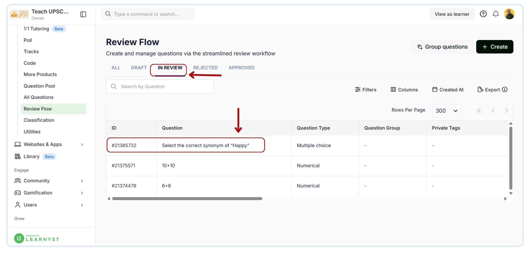
Task: Expand Websites & Apps menu
Action: pyautogui.click(x=49, y=144)
